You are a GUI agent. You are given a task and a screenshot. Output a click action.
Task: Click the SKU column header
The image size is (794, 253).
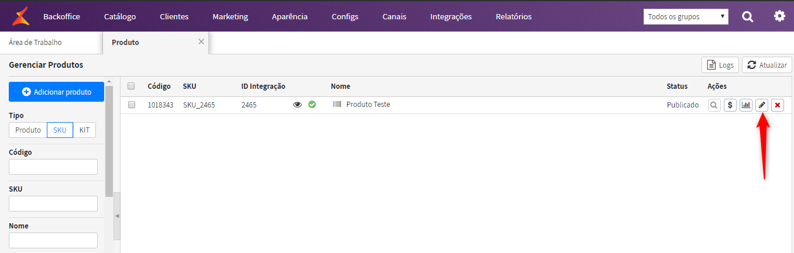[190, 86]
